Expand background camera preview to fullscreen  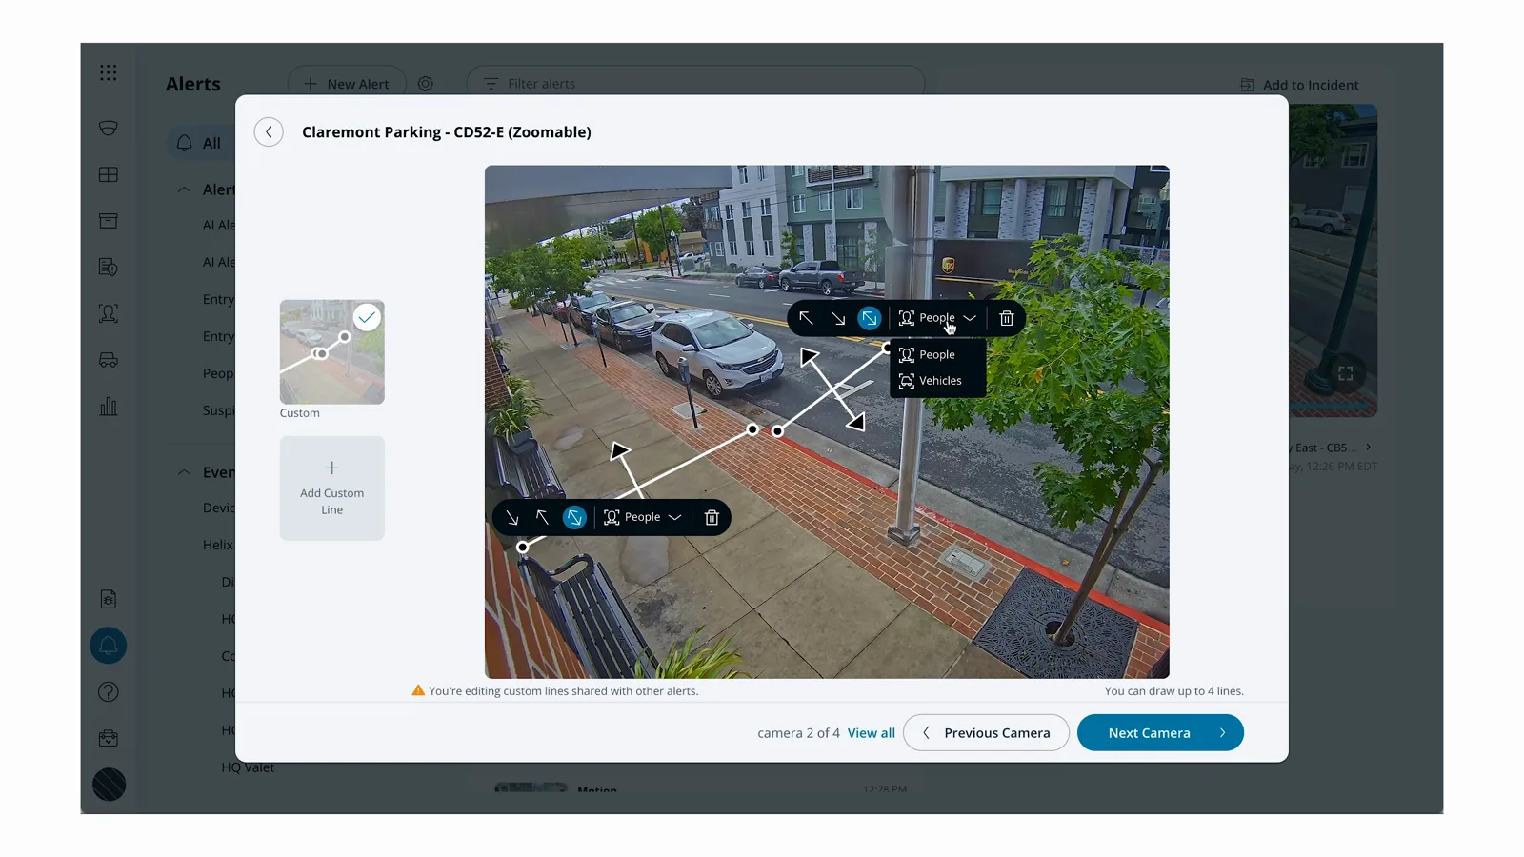click(x=1346, y=373)
